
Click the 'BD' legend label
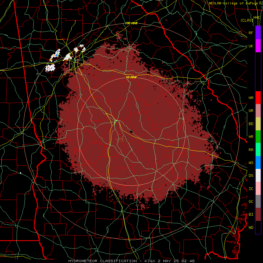coord(251,124)
